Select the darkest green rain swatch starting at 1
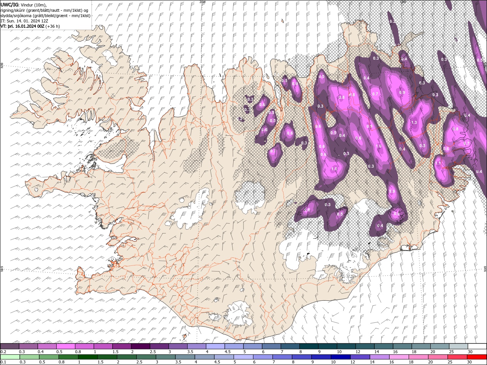This screenshot has height=365, width=487. point(88,357)
